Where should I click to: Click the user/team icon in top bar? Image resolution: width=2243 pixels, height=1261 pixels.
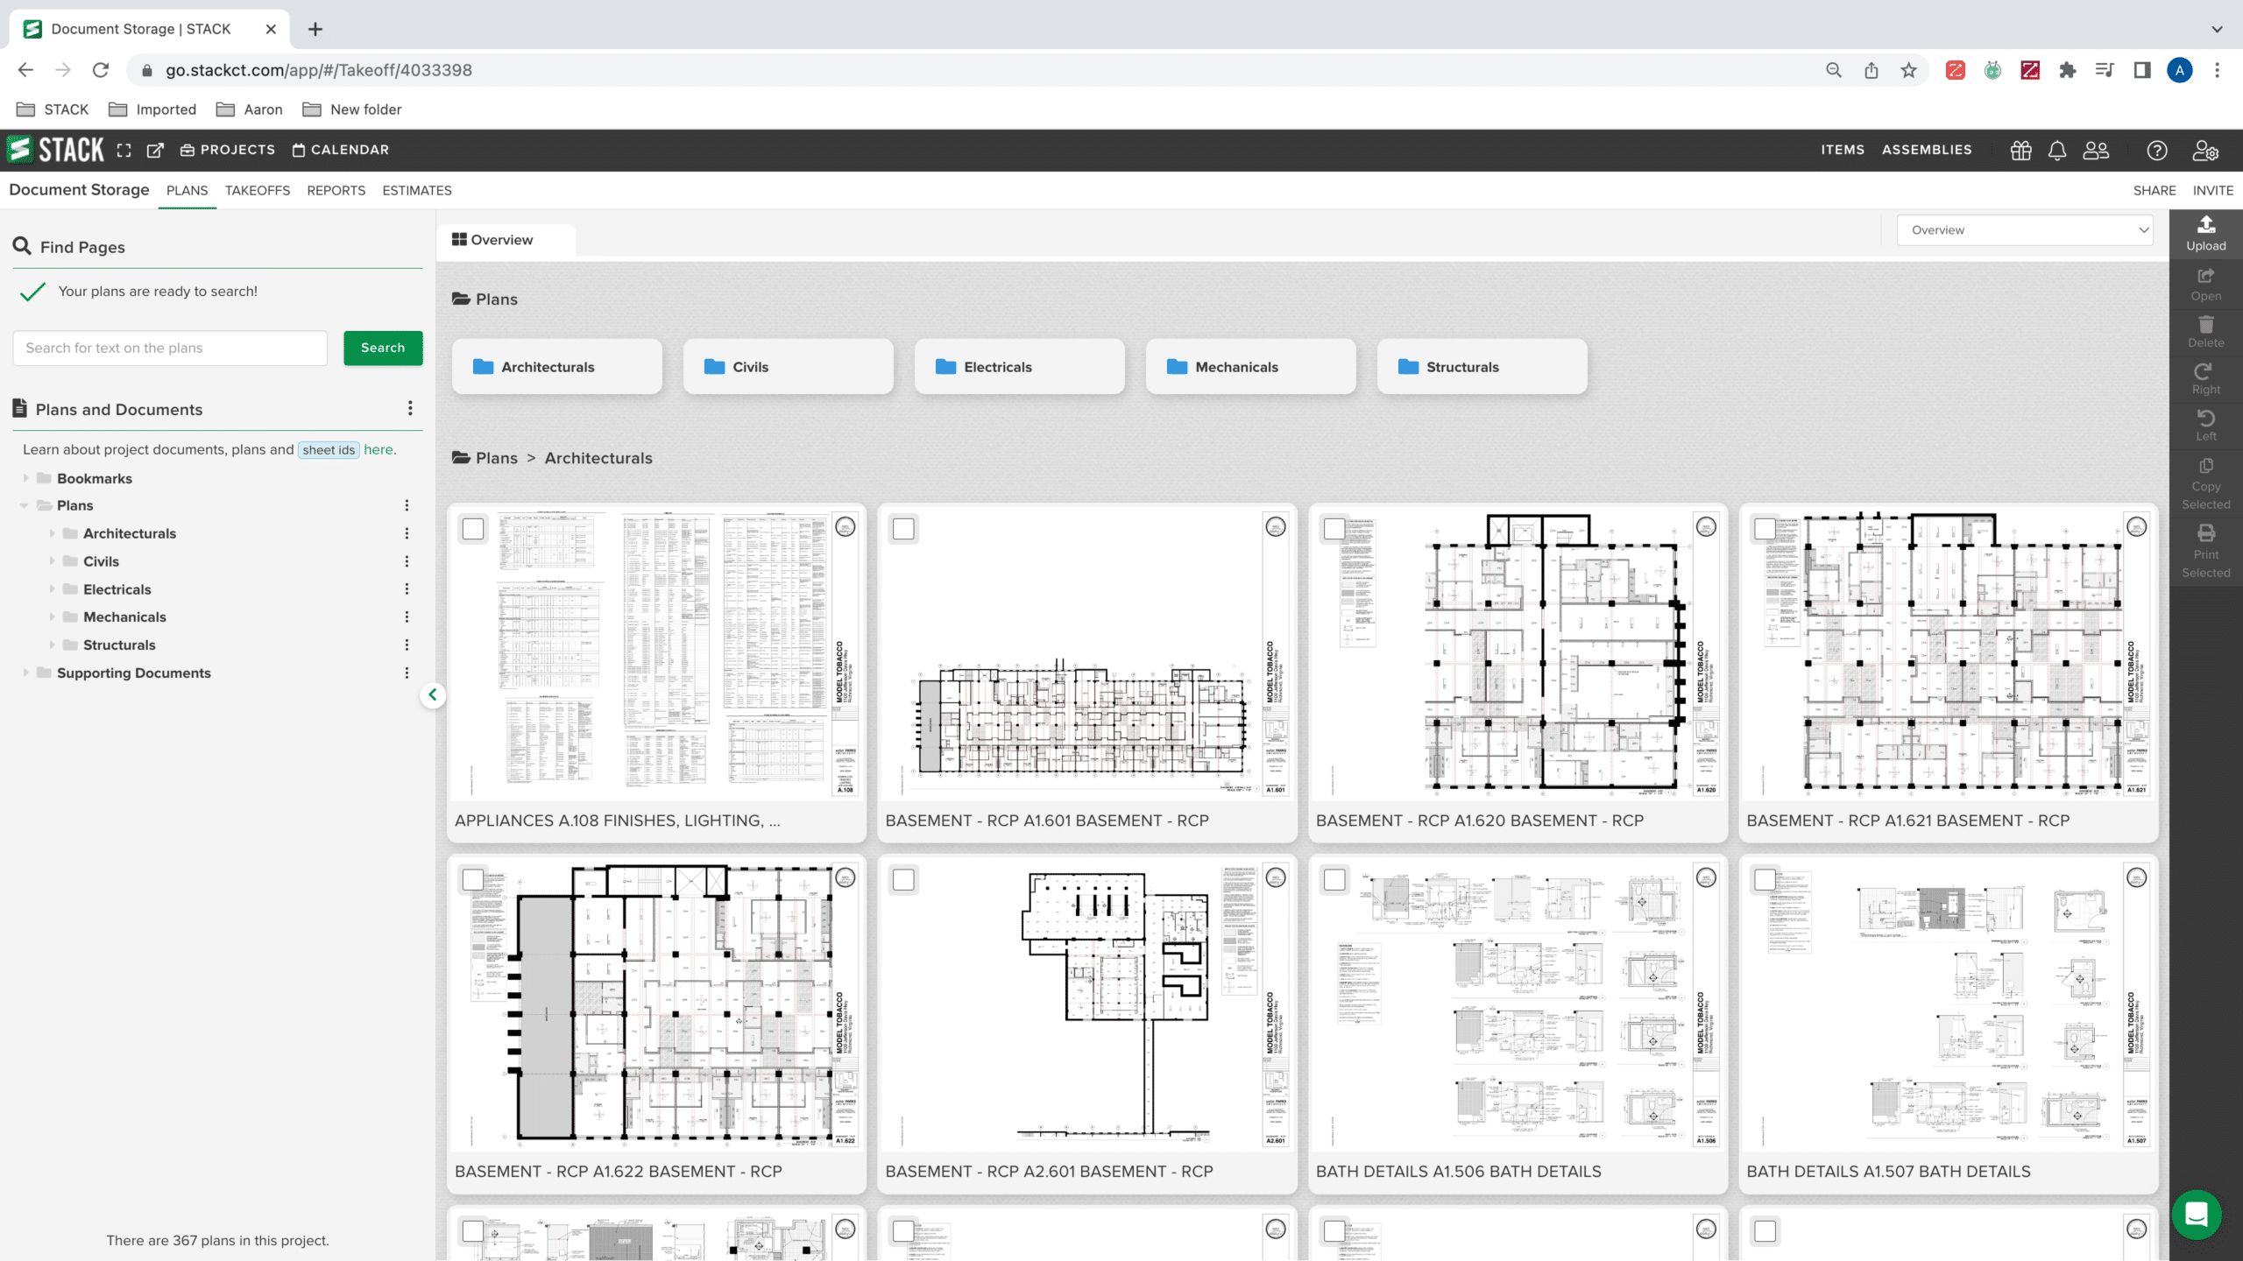(2098, 150)
